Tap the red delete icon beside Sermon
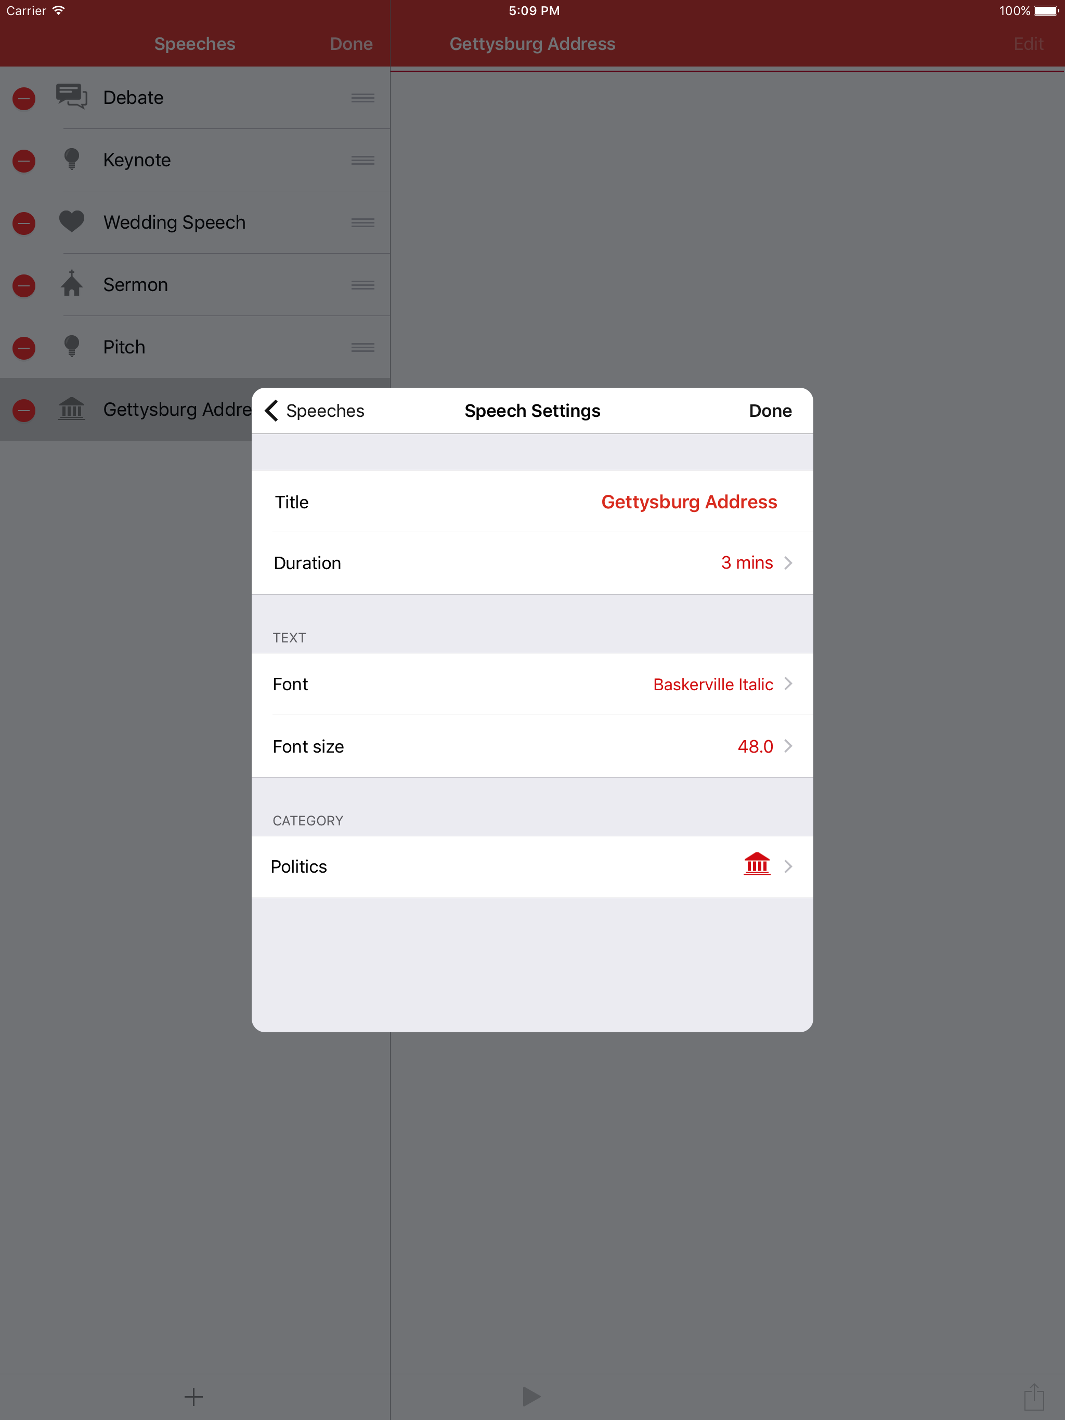Image resolution: width=1065 pixels, height=1420 pixels. pos(24,285)
